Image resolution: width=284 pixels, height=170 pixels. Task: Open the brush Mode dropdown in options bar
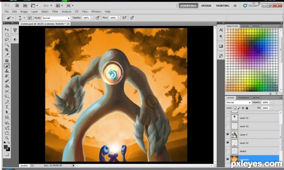pos(56,18)
